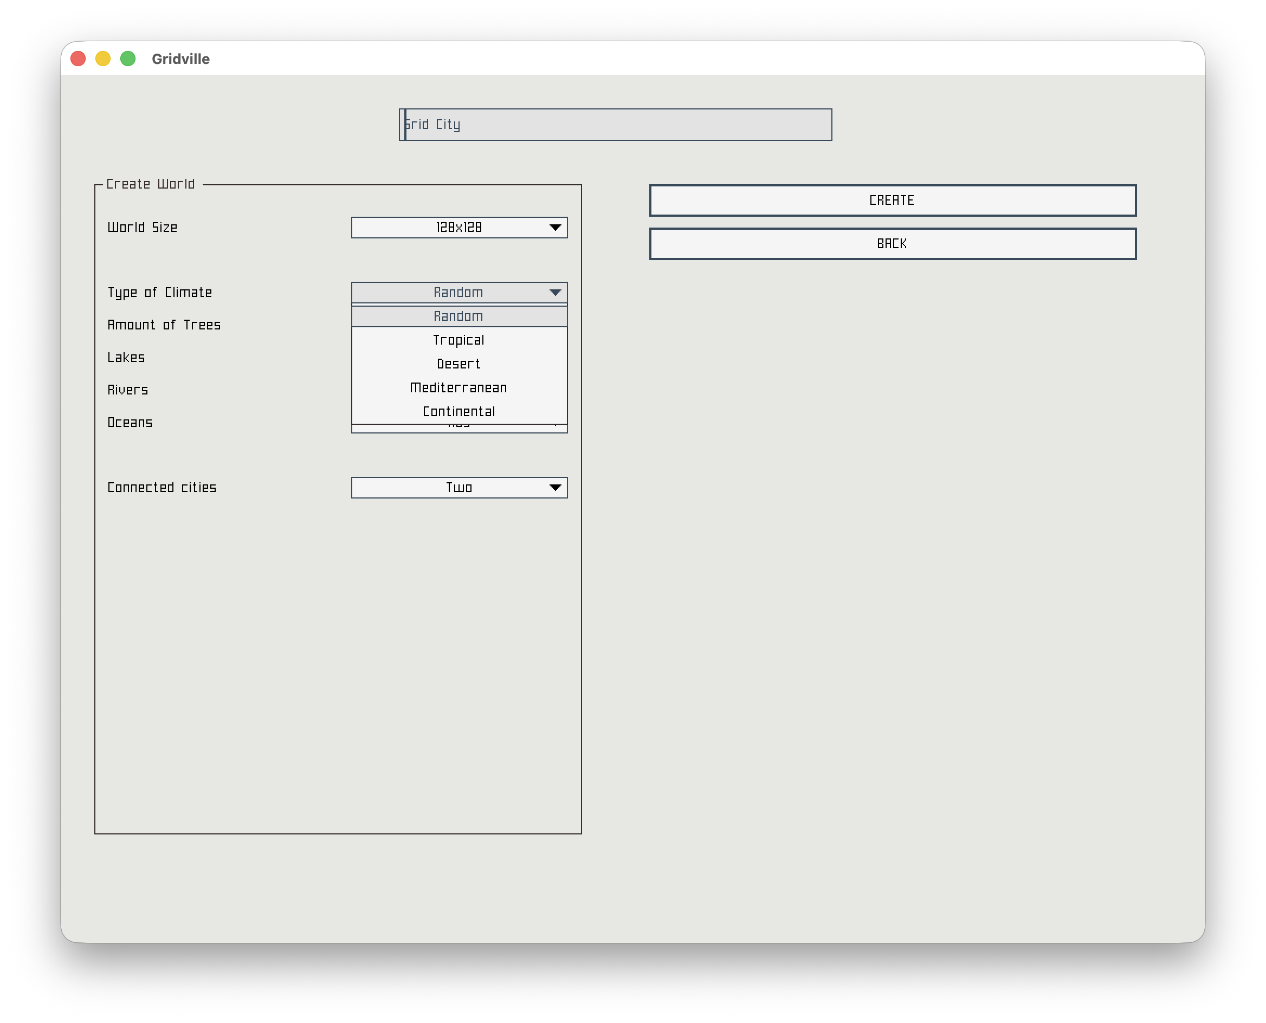The image size is (1266, 1023).
Task: Maximize the Gridville window
Action: click(128, 59)
